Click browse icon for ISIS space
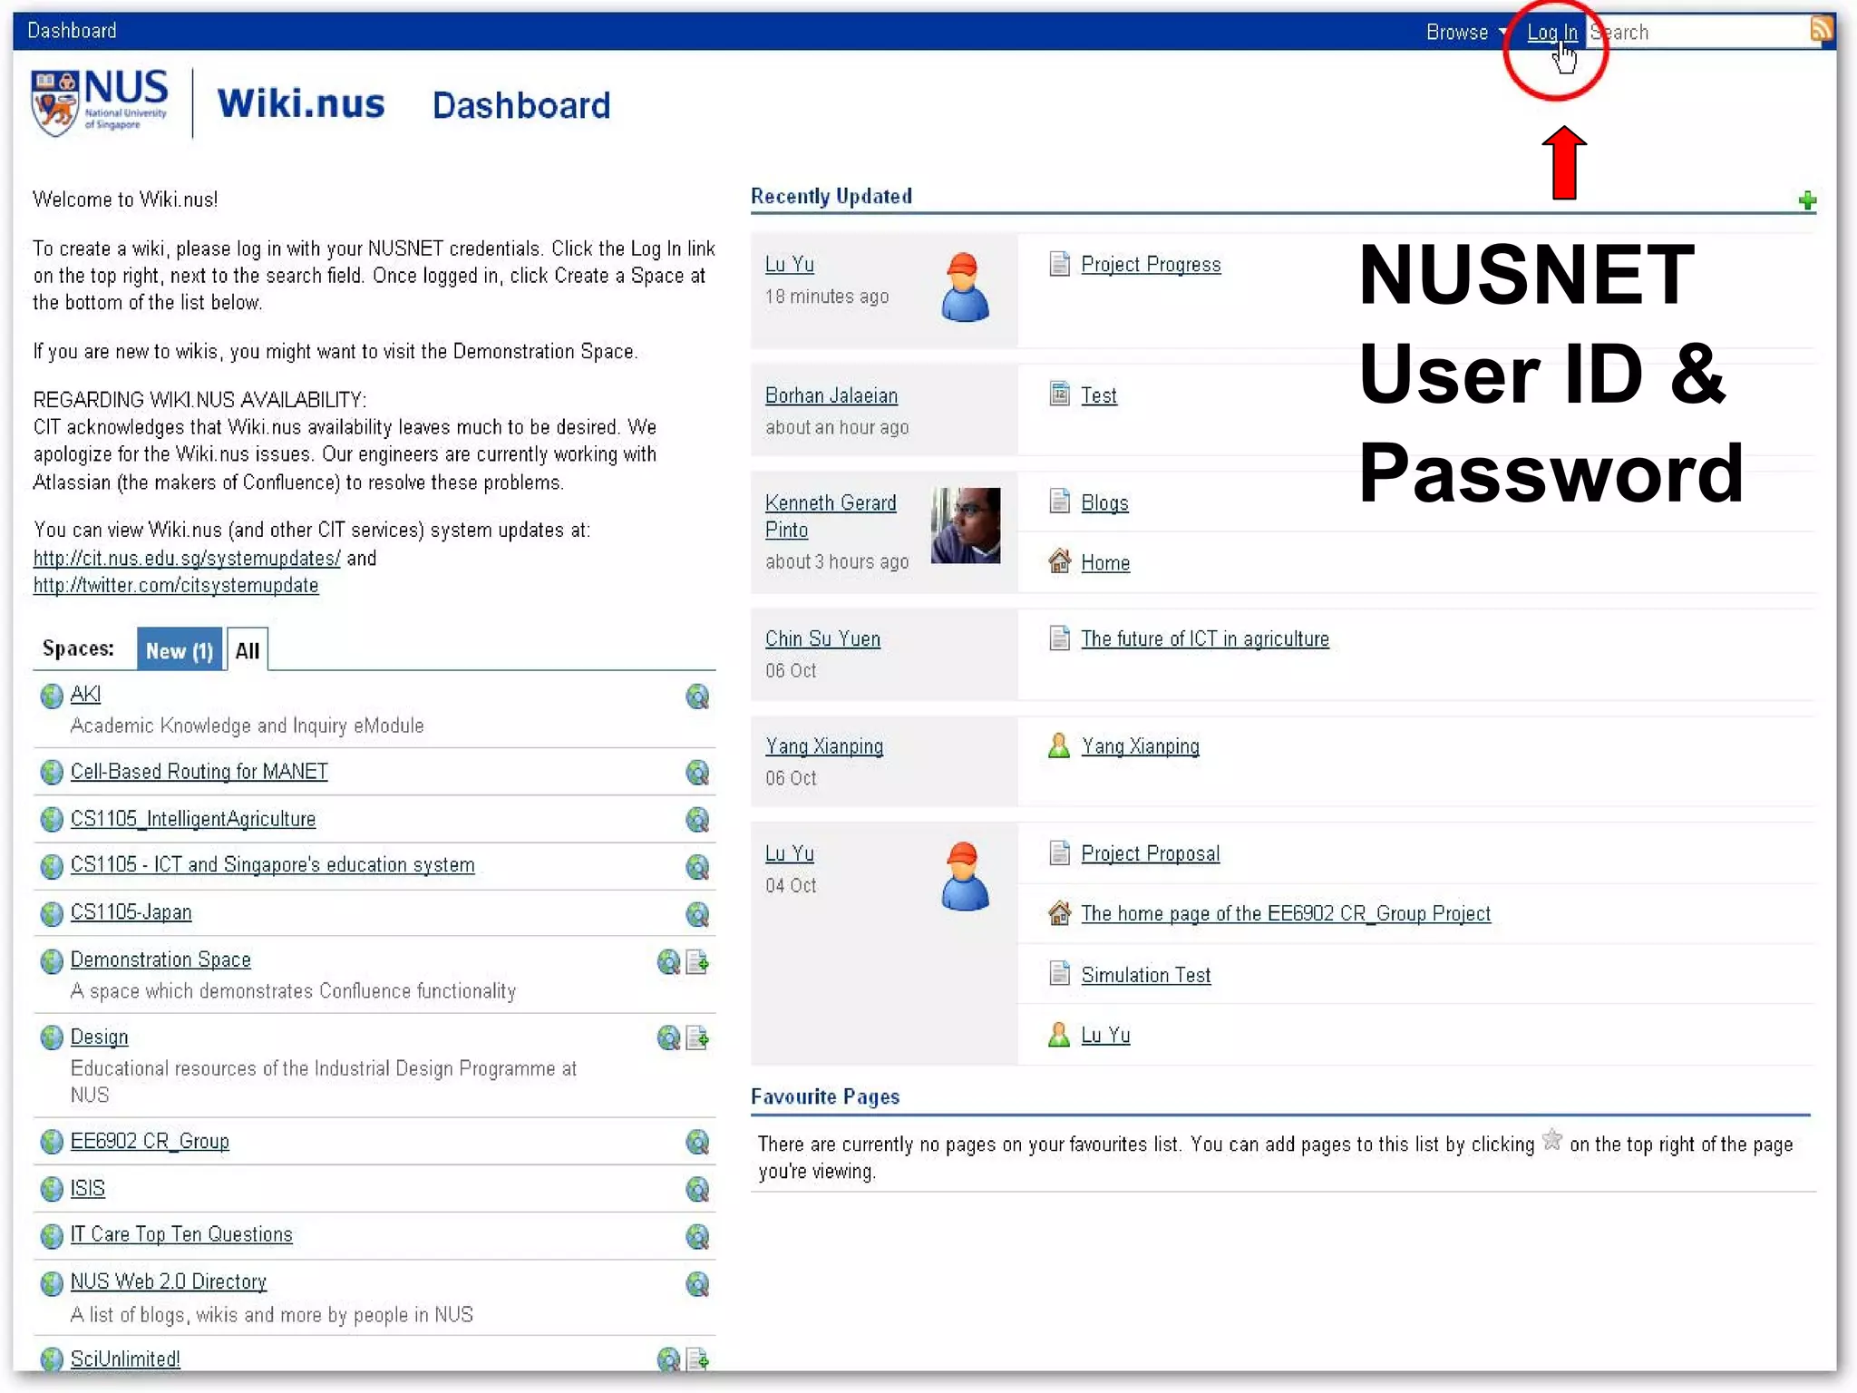The height and width of the screenshot is (1393, 1857). (696, 1189)
